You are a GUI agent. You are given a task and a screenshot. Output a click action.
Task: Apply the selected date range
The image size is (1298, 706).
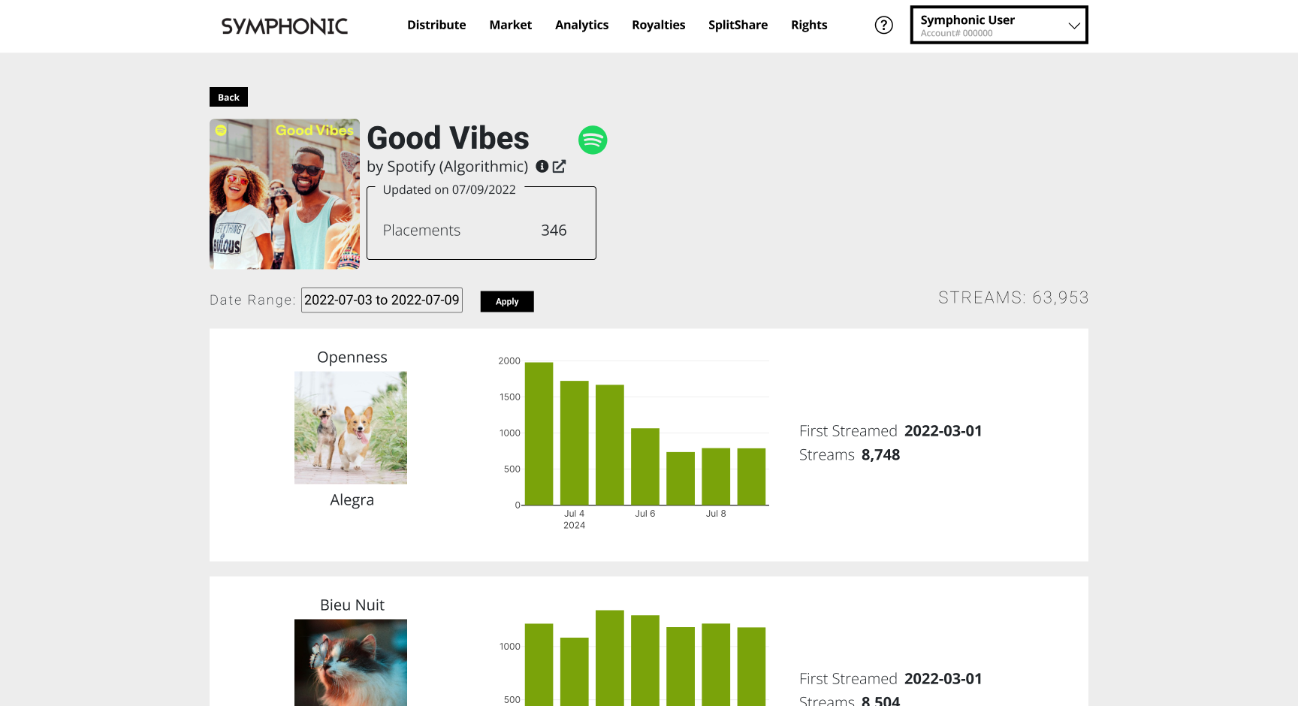tap(507, 301)
